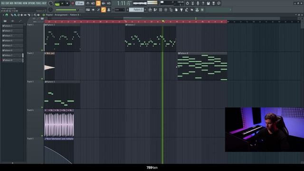Screen dimensions: 304x171
Task: Open the Pattern 8 selector dropdown
Action: coord(136,9)
